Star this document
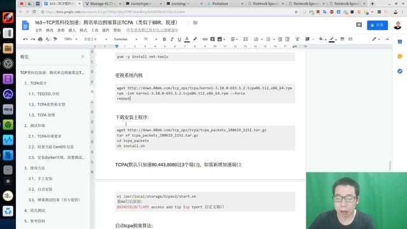 pyautogui.click(x=188, y=23)
